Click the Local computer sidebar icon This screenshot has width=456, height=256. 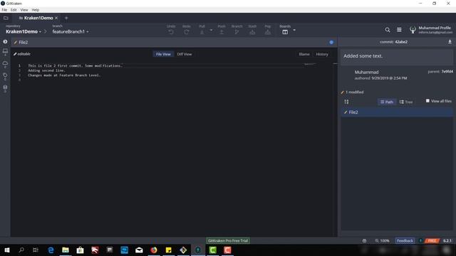pyautogui.click(x=5, y=51)
